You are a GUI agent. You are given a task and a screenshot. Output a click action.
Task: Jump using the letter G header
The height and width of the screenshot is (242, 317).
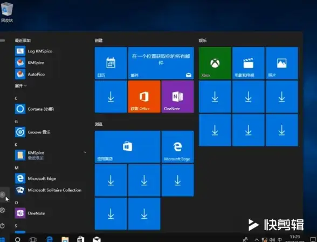[16, 122]
